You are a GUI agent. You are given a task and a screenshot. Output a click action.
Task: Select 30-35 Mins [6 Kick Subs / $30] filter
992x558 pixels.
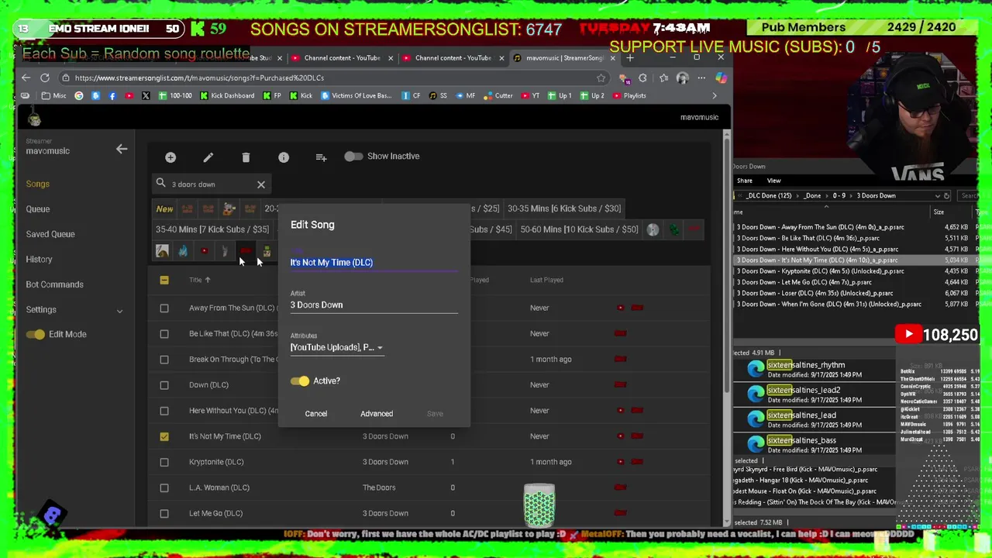point(564,208)
